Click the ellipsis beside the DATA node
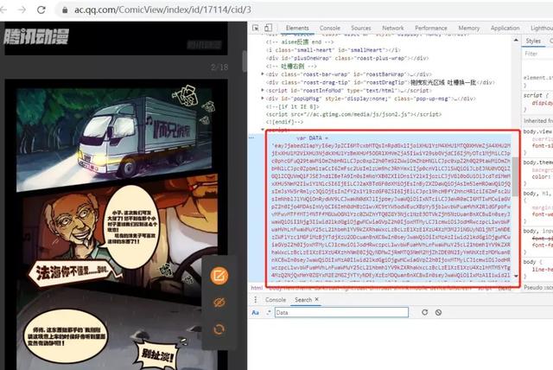Viewport: 553px width, 370px height. 251,138
